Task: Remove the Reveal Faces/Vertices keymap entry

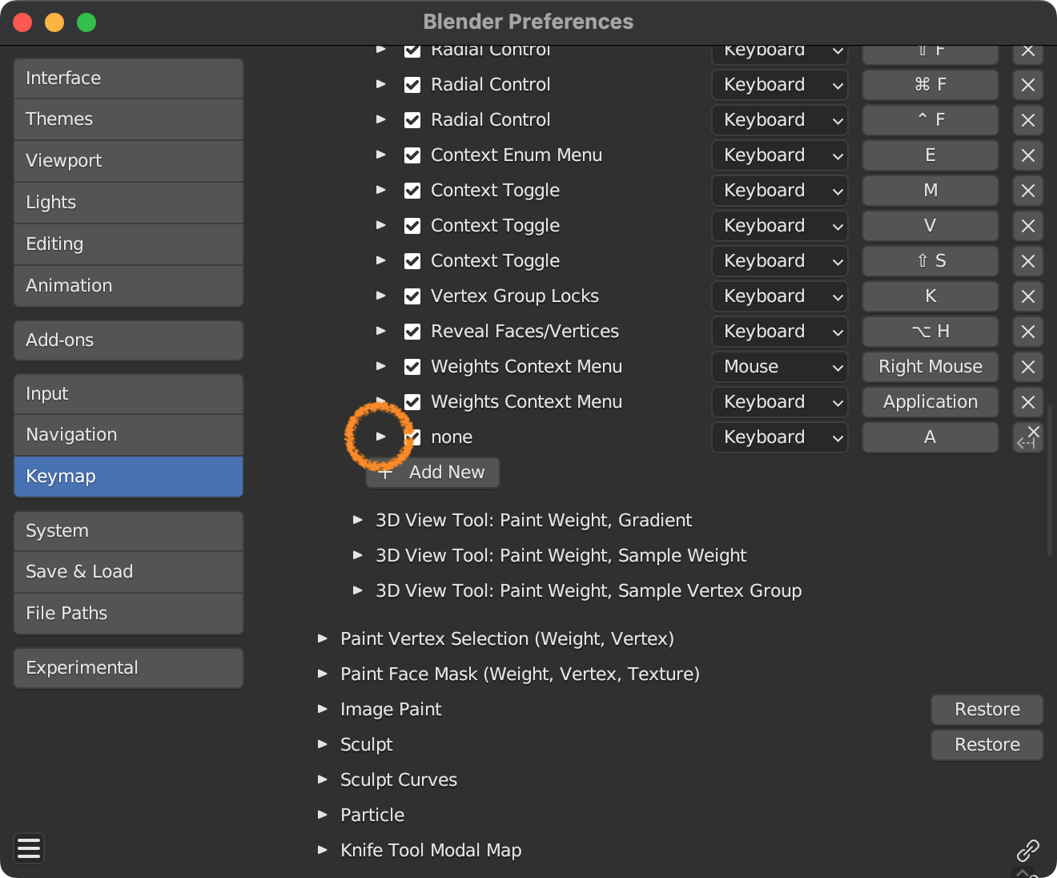Action: 1028,332
